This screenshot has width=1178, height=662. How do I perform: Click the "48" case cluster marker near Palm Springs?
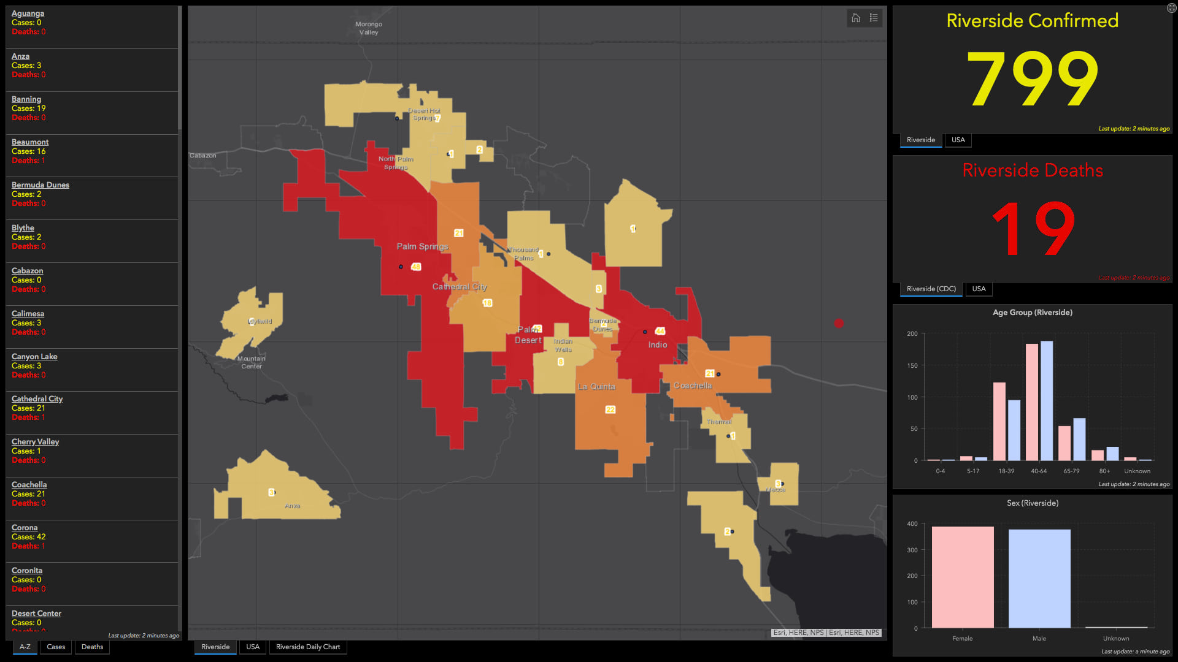tap(416, 267)
